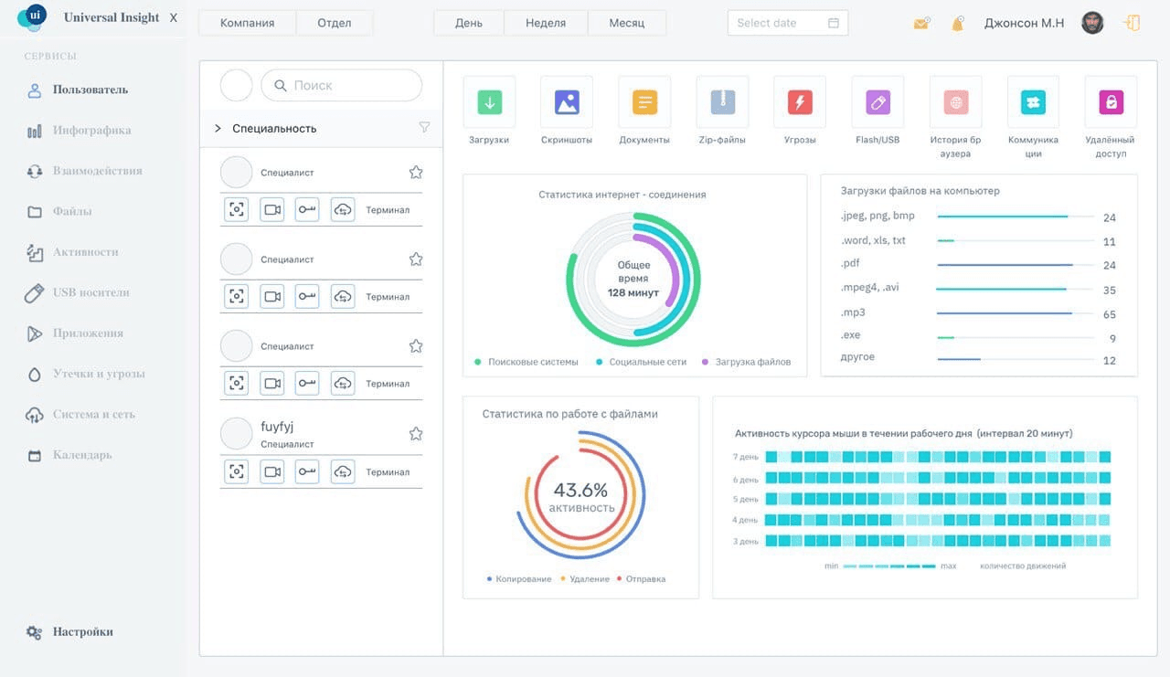
Task: Click the user avatar photo in header
Action: [1092, 23]
